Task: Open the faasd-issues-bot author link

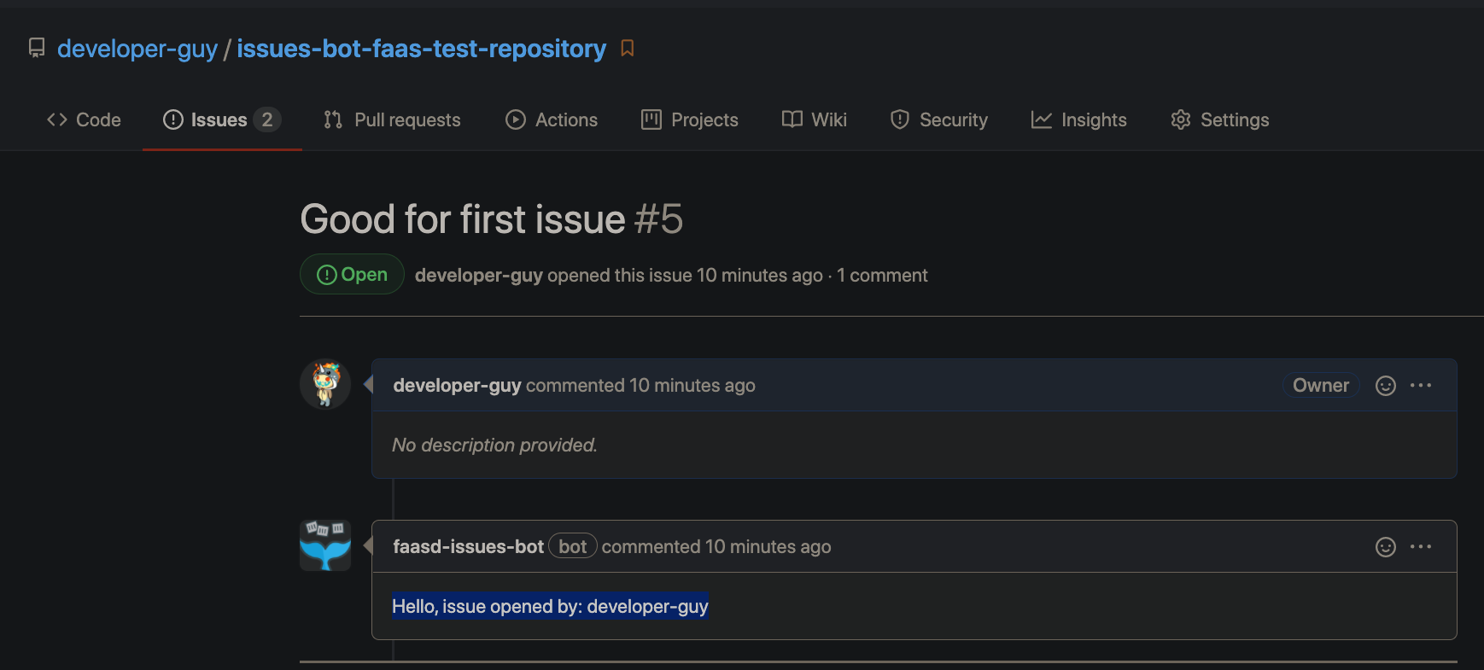Action: click(x=468, y=546)
